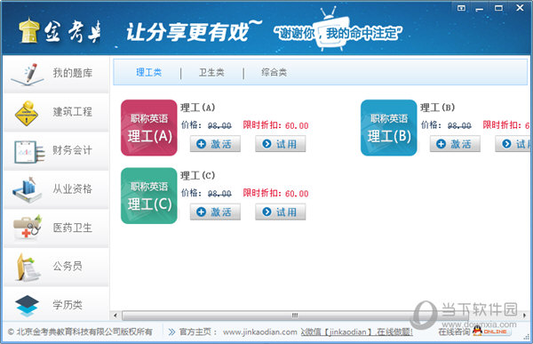Close the 金考典 window
The width and height of the screenshot is (533, 344).
[520, 7]
